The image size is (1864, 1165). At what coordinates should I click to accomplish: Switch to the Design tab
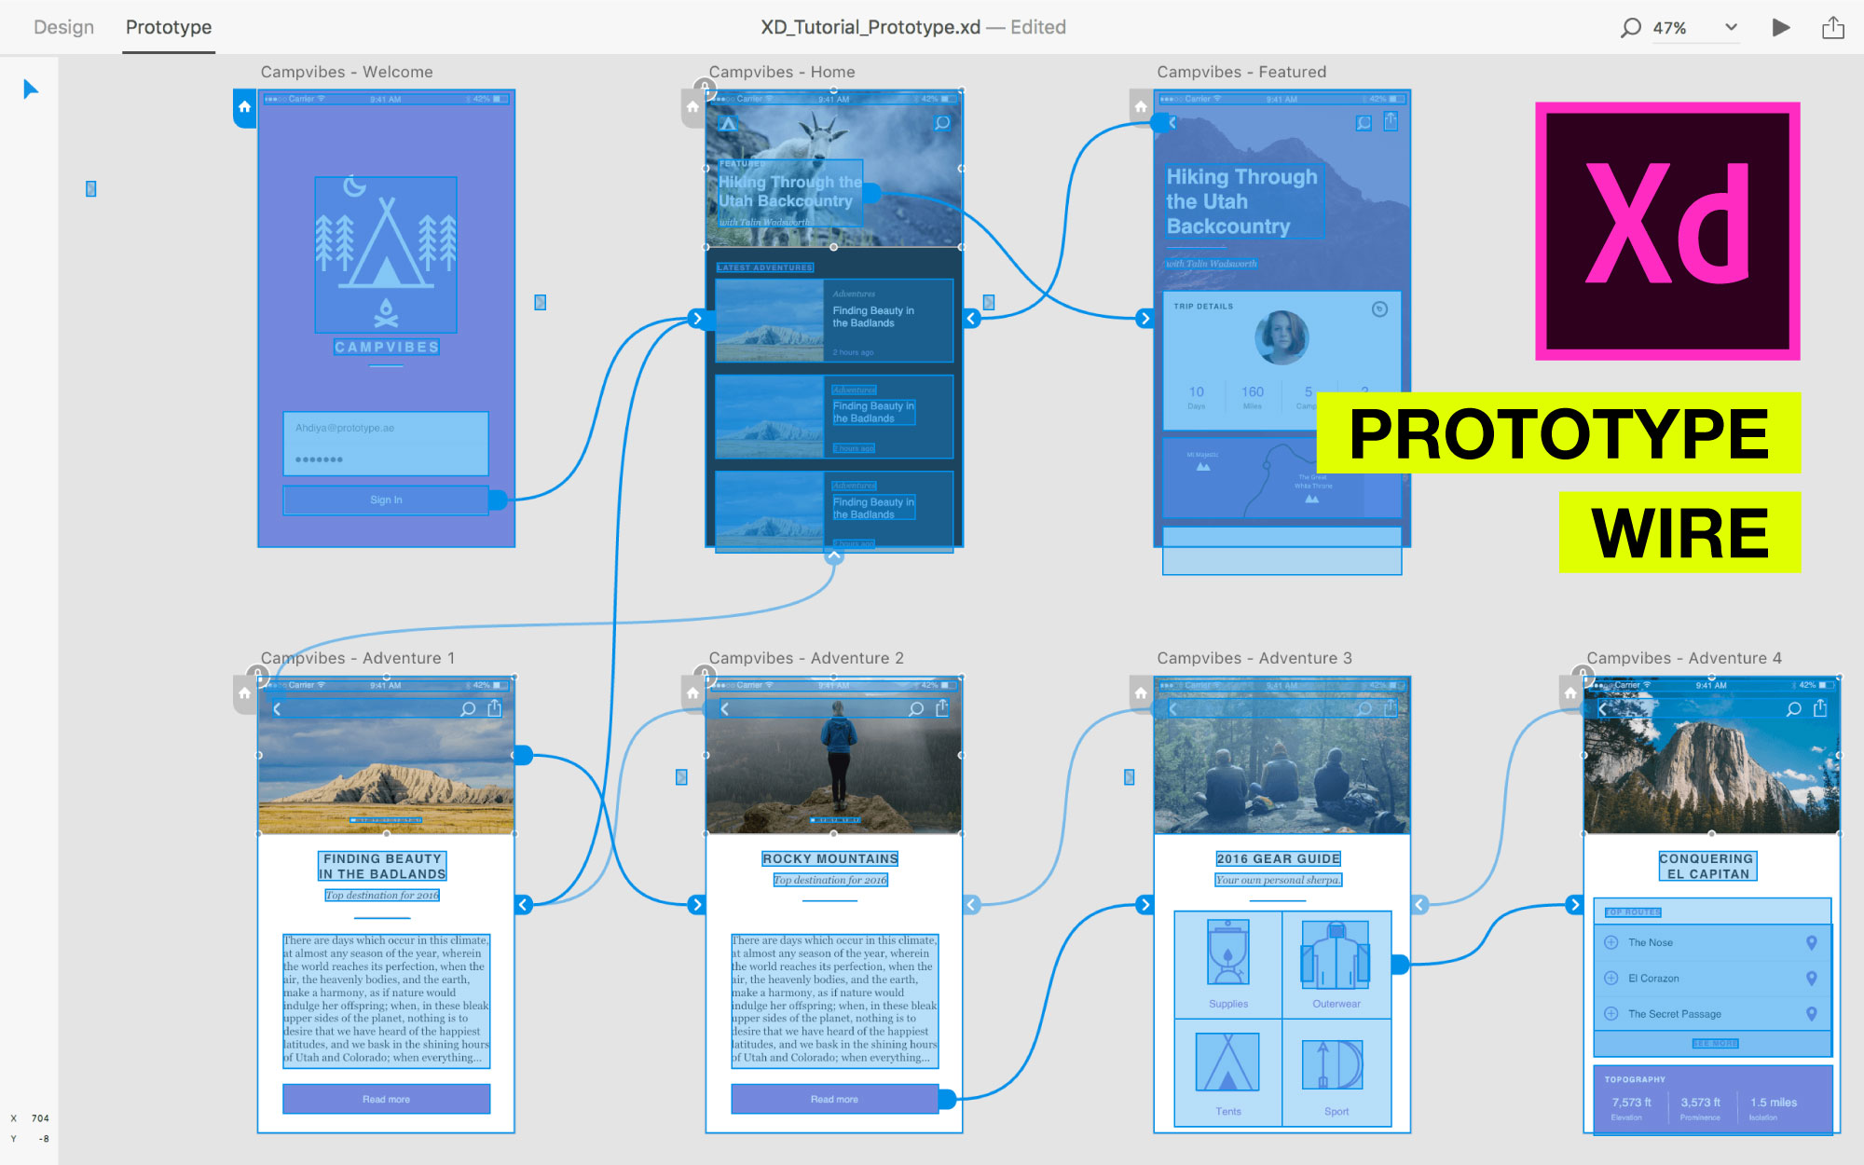coord(63,27)
